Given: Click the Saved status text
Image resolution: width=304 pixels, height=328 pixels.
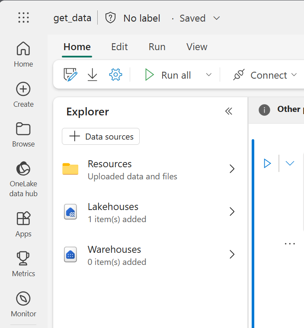Looking at the screenshot, I should point(192,19).
